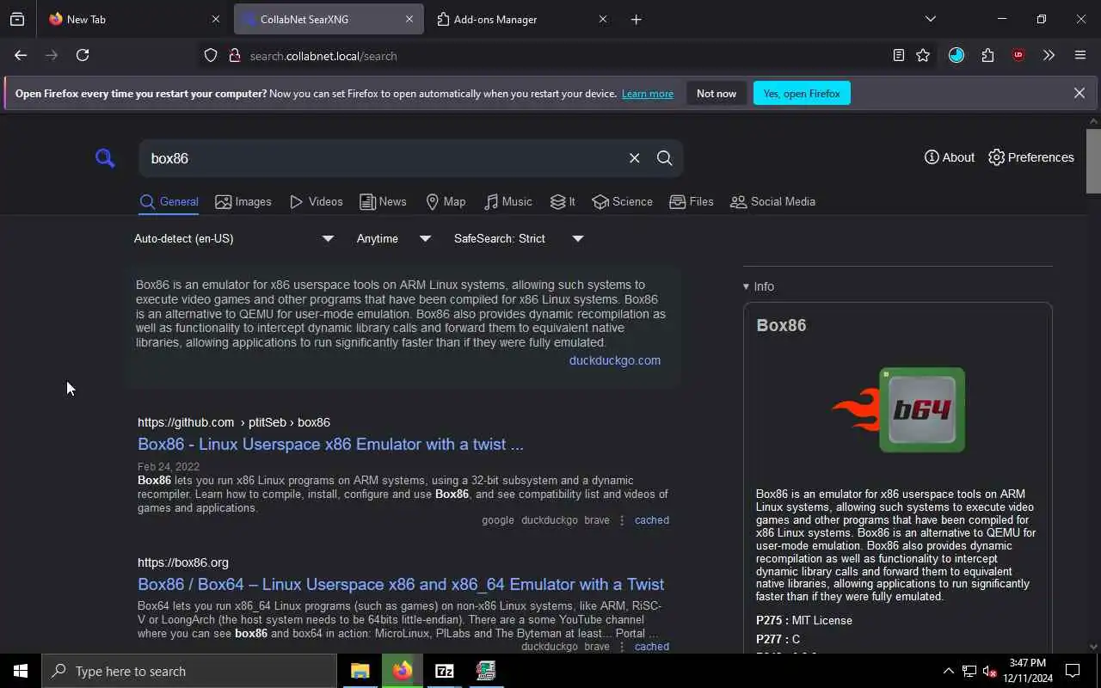The image size is (1101, 688).
Task: Switch to the Social Media category
Action: 772,201
